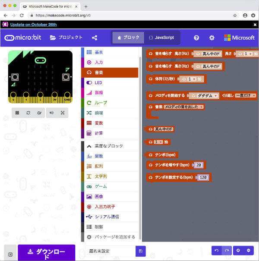259x261 pixels.
Task: Open the 一度だけ repeat dropdown
Action: [245, 96]
